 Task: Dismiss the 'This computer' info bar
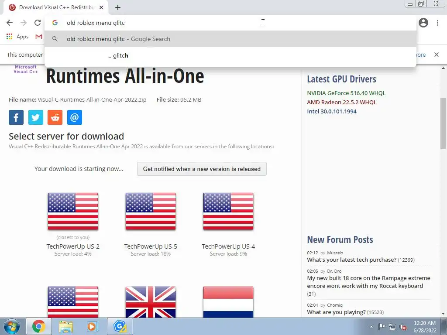tap(437, 55)
